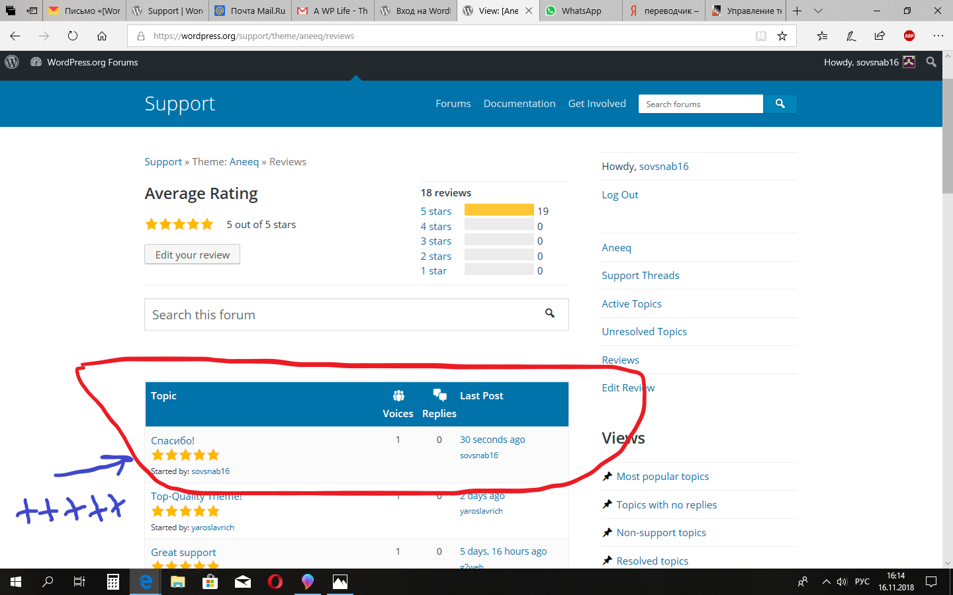The width and height of the screenshot is (953, 595).
Task: Open the Aneeq theme breadcrumb link
Action: 244,162
